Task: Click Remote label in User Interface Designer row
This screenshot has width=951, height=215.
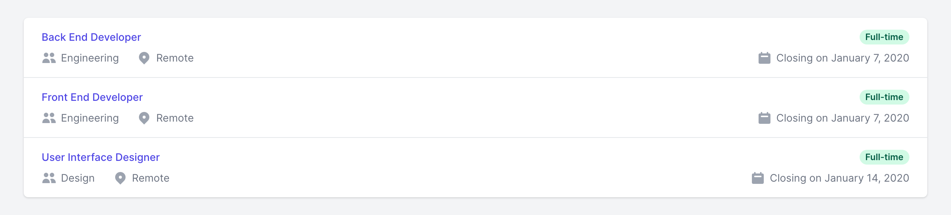Action: [150, 178]
